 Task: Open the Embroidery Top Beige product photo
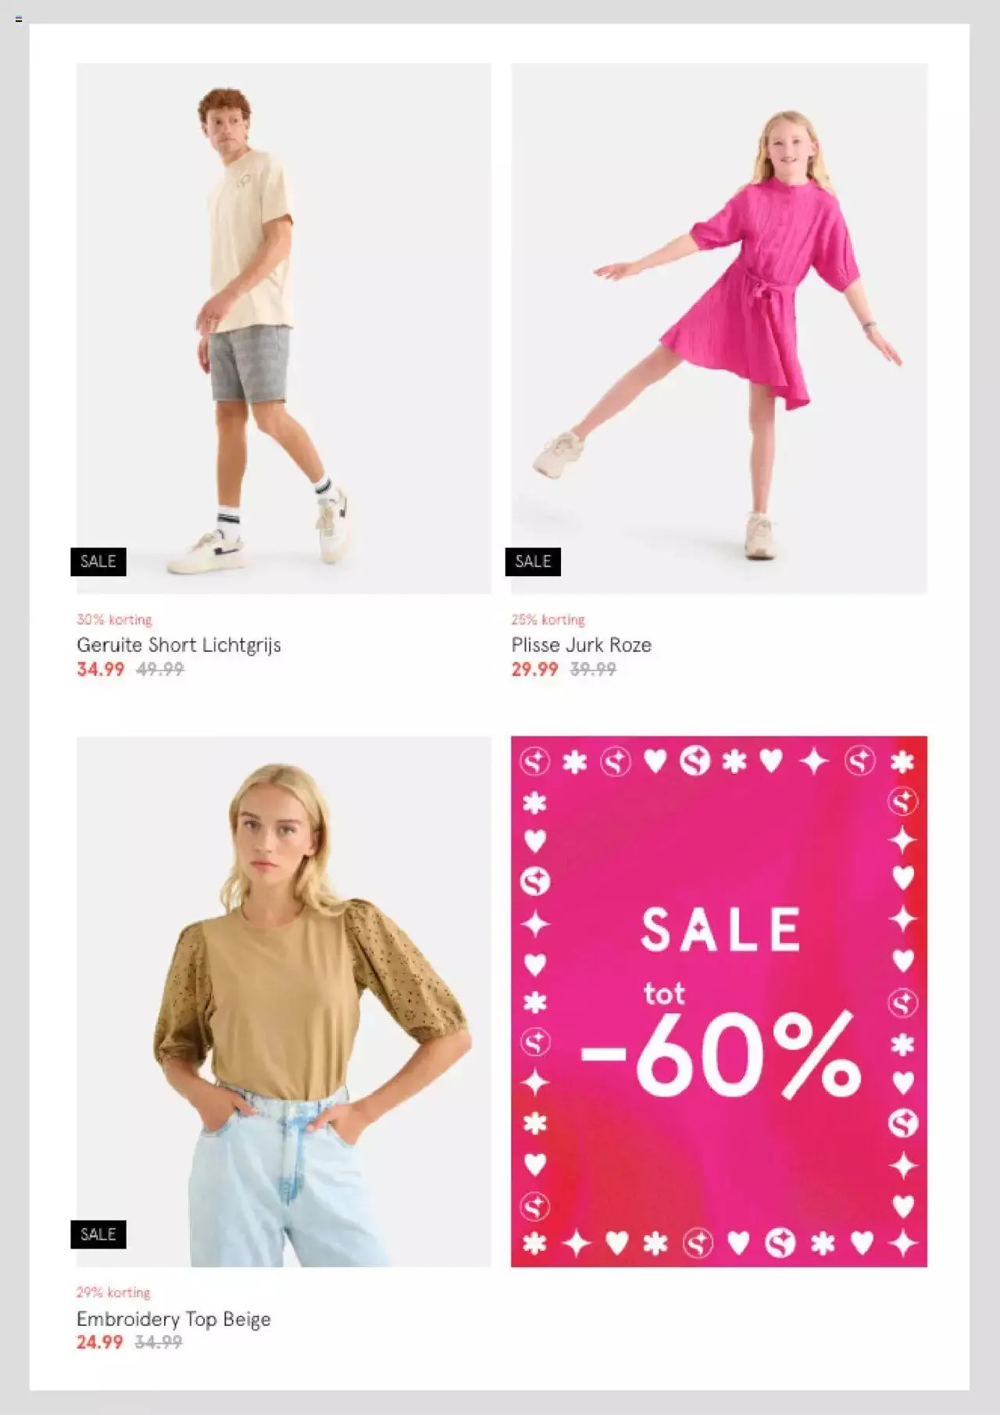tap(284, 1001)
